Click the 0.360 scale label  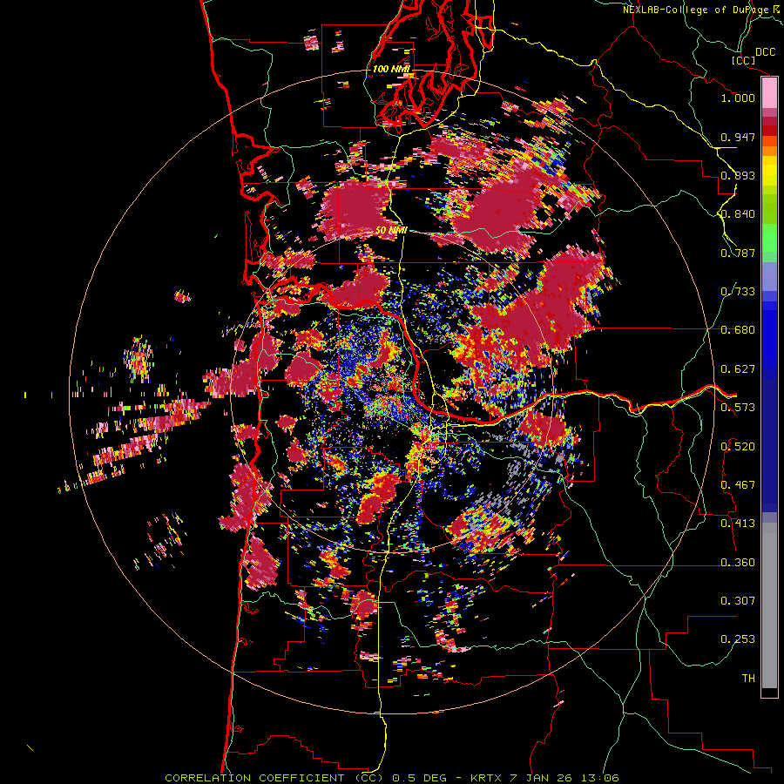click(x=738, y=563)
